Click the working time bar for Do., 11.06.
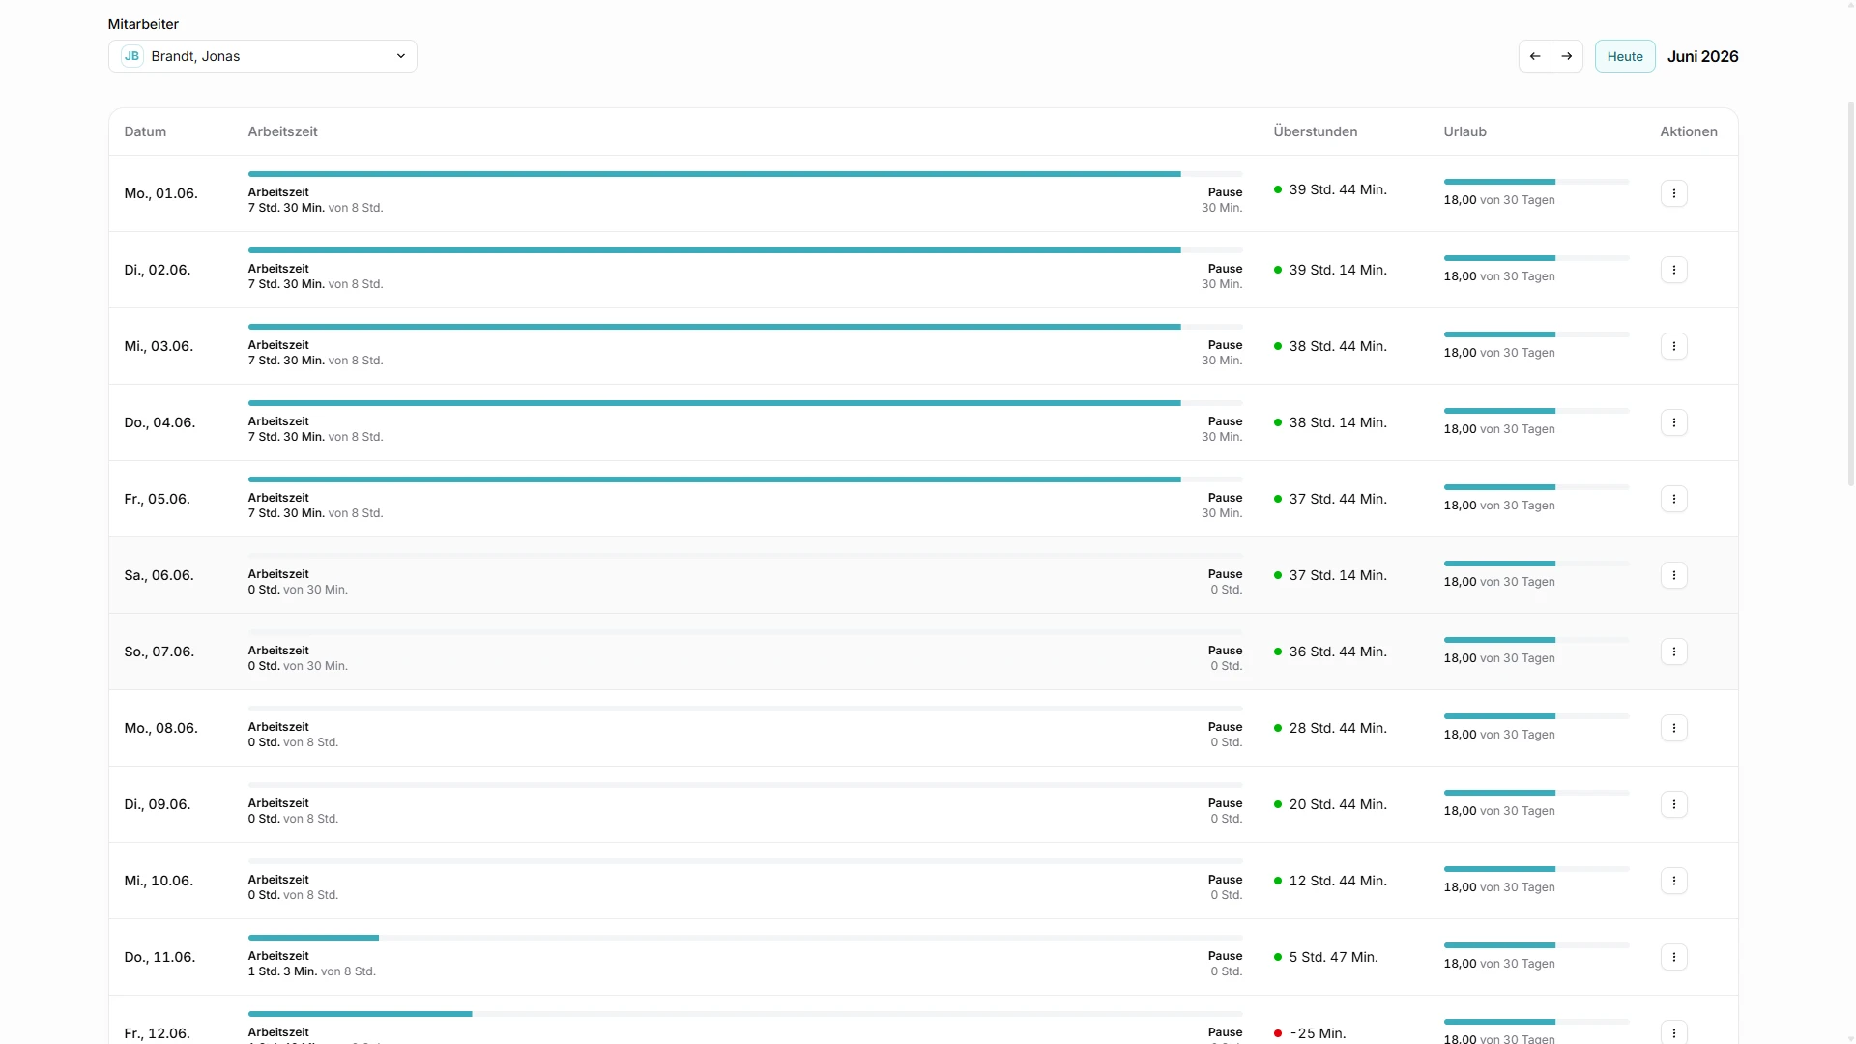The image size is (1856, 1044). 745,938
